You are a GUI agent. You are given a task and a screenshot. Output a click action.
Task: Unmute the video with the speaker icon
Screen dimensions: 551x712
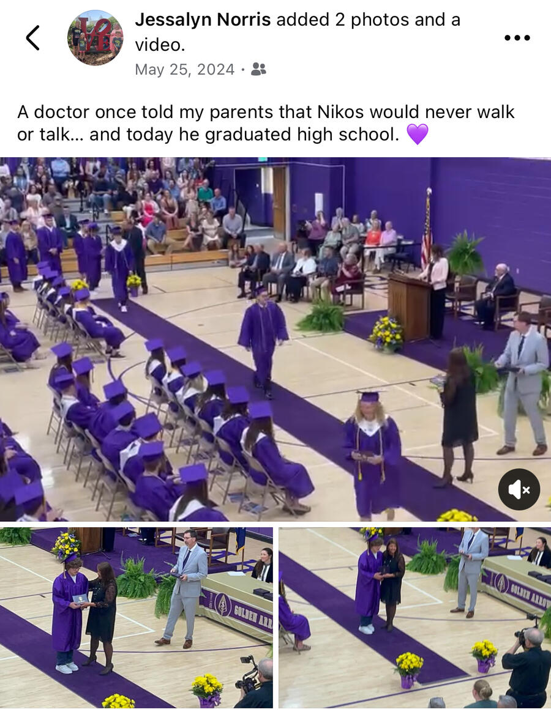click(519, 489)
